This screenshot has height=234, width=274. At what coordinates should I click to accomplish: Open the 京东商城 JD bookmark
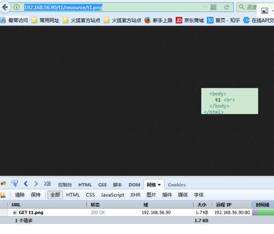pos(190,20)
